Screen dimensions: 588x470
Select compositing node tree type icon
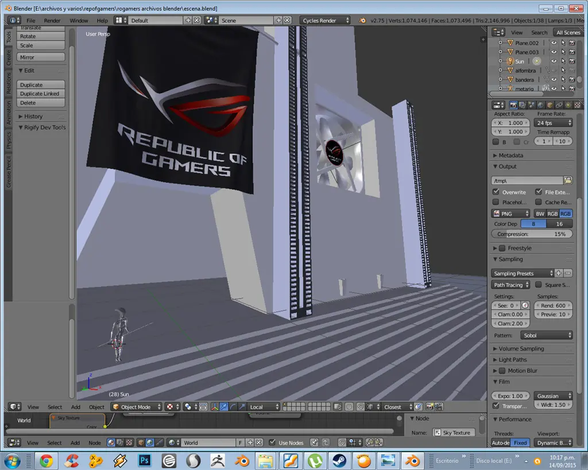[120, 442]
